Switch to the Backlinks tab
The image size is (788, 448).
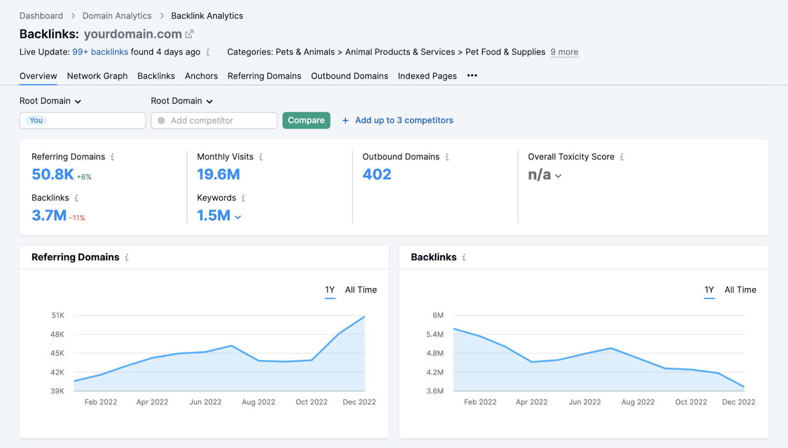tap(156, 76)
